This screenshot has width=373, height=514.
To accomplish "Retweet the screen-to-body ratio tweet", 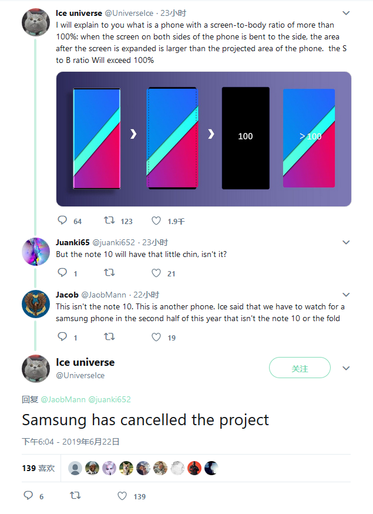I will click(109, 221).
